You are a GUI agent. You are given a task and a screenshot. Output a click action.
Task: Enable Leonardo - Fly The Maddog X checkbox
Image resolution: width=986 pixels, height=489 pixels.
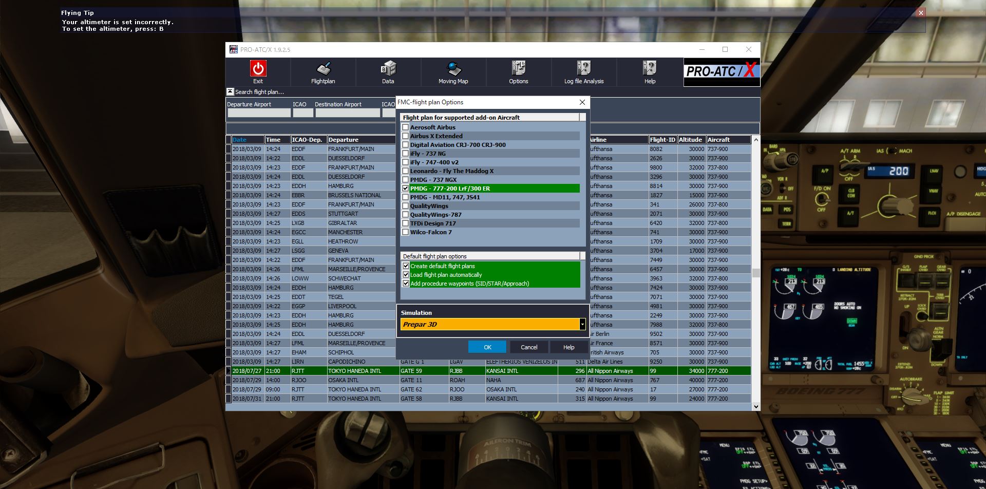[x=406, y=171]
